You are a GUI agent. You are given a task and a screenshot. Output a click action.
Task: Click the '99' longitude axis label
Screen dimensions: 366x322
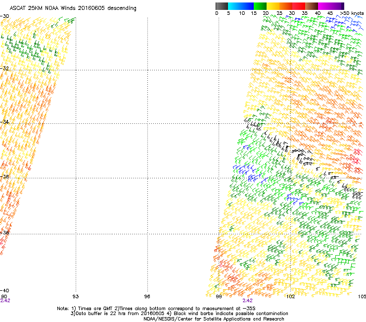tap(219, 297)
